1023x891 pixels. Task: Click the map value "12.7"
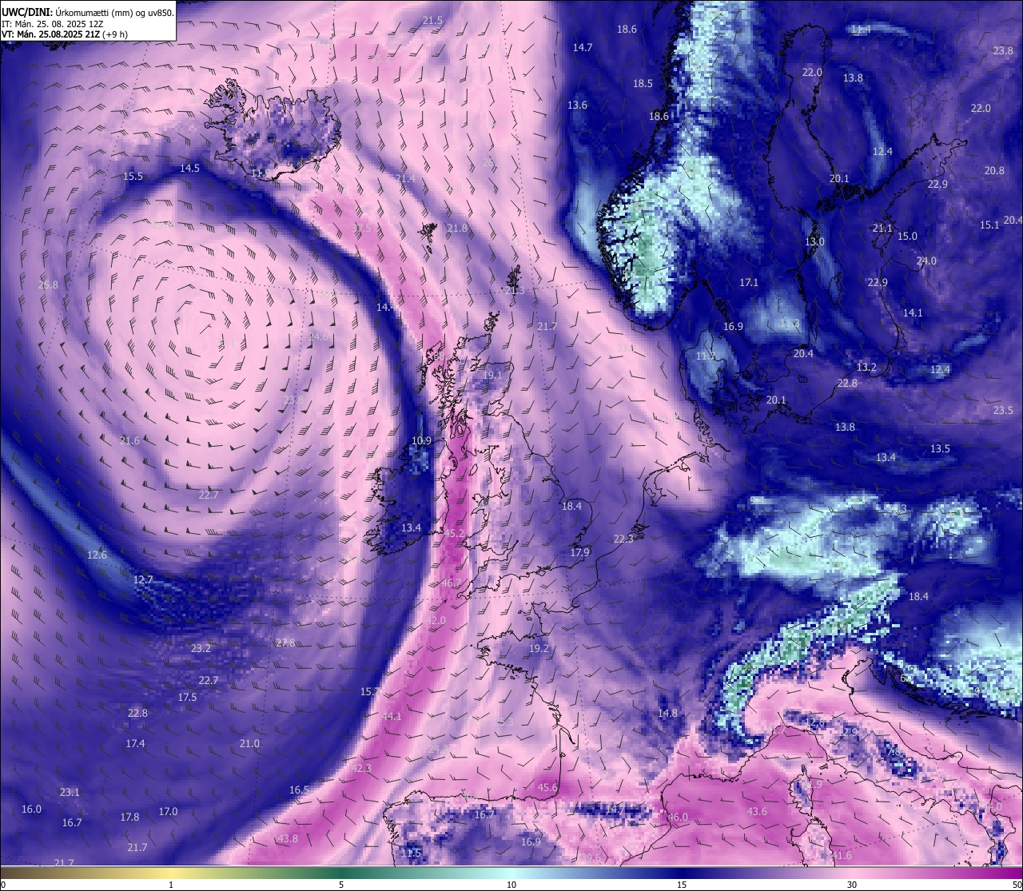pyautogui.click(x=143, y=579)
